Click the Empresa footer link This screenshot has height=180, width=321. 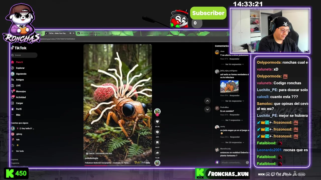click(15, 159)
